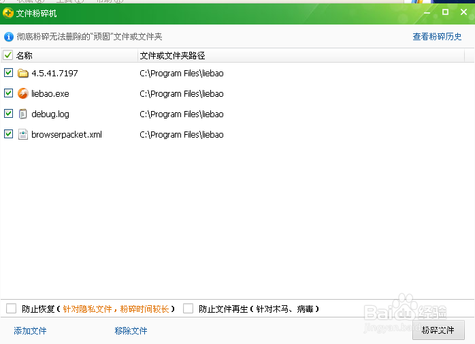The height and width of the screenshot is (344, 475).
Task: Uncheck the liebao.exe checkbox
Action: [x=8, y=93]
